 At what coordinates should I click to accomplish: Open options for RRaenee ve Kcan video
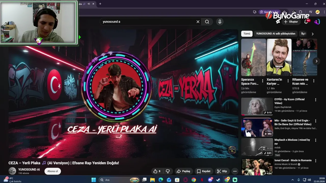click(314, 81)
